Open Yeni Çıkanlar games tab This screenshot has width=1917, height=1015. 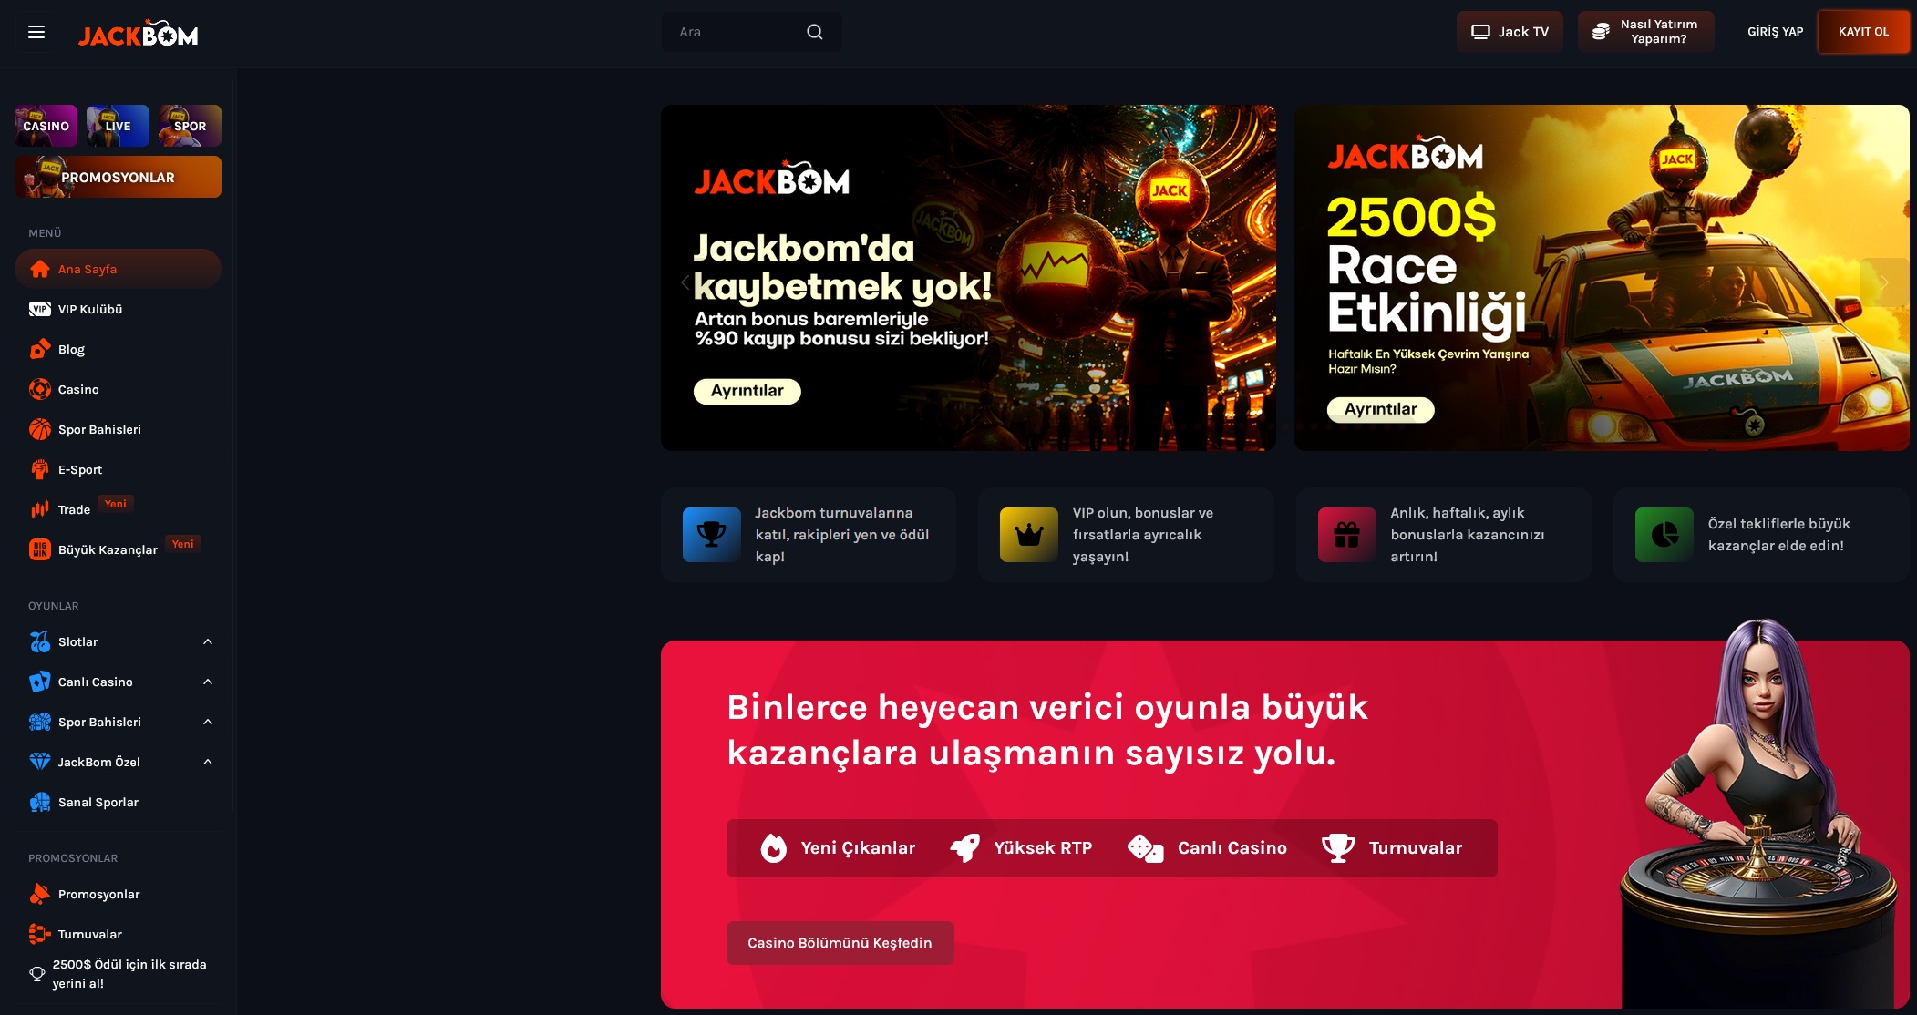(x=839, y=848)
